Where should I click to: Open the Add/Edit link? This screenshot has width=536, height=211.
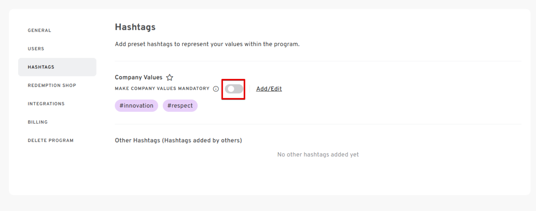coord(269,89)
